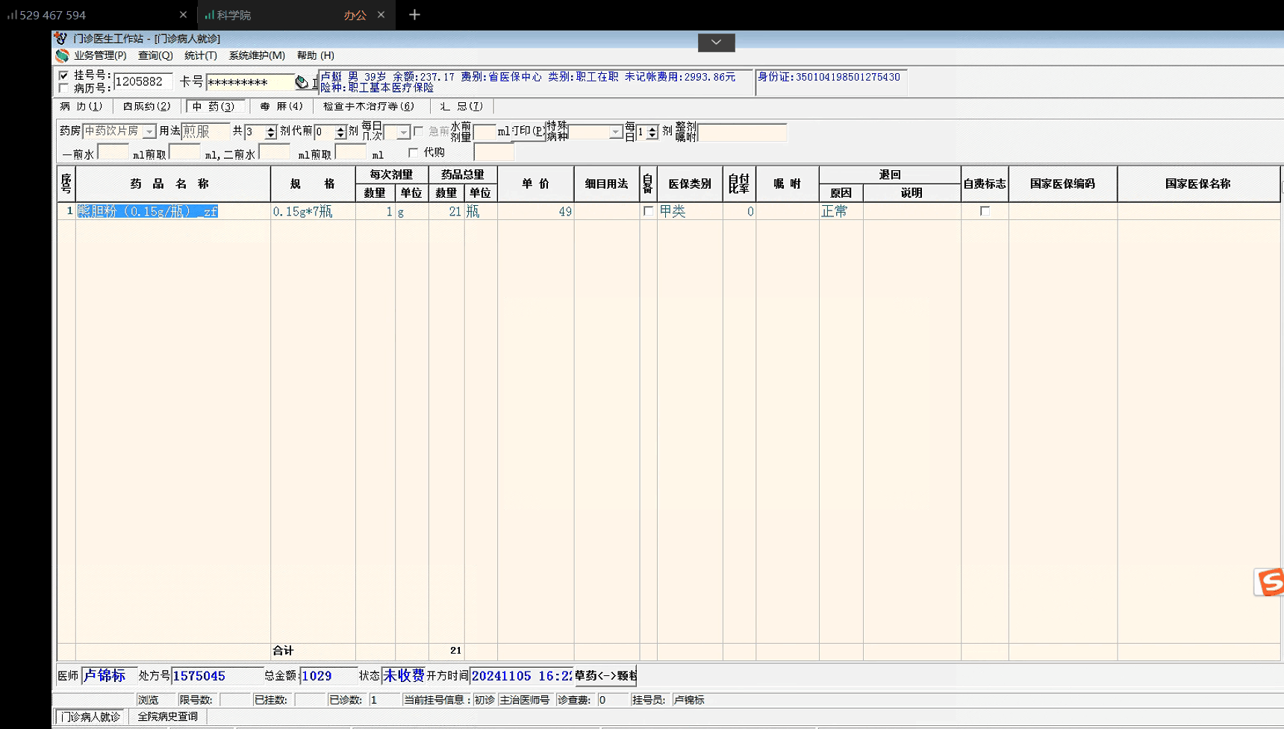Switch to the 毒麻(4) tab
The height and width of the screenshot is (729, 1284).
click(281, 107)
